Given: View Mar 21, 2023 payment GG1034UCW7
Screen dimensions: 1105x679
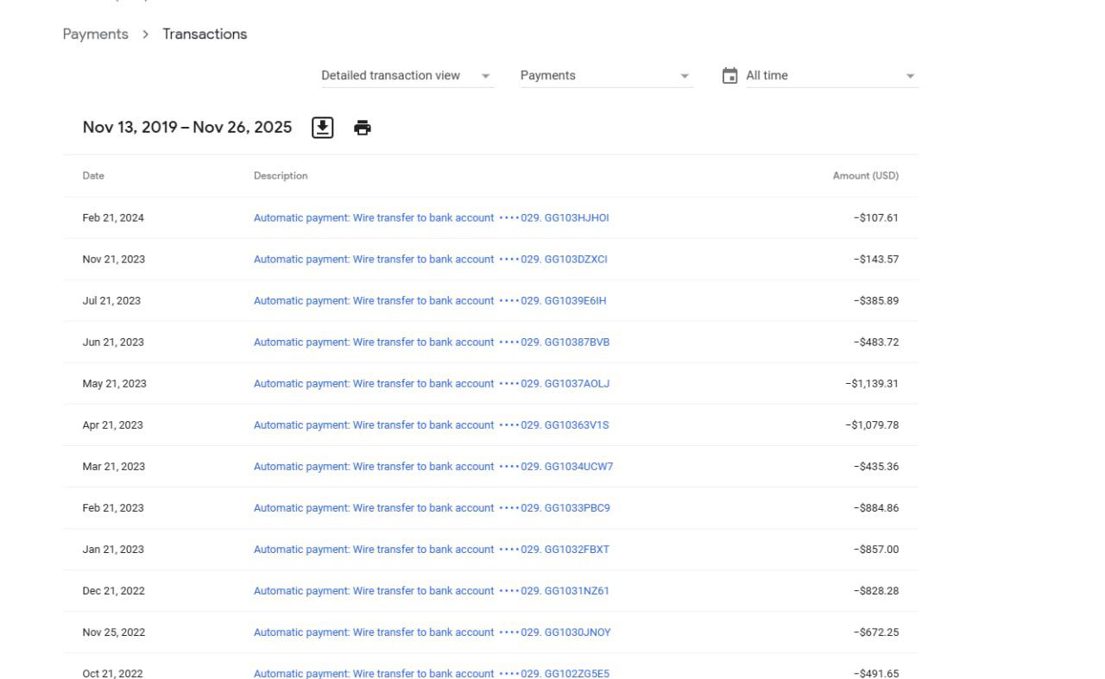Looking at the screenshot, I should pyautogui.click(x=433, y=467).
